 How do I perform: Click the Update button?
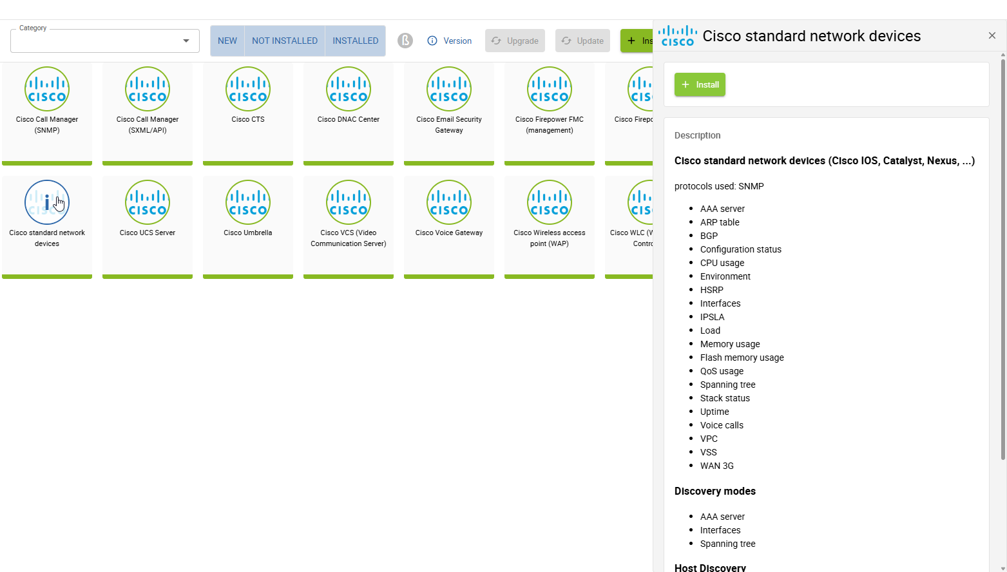pos(582,41)
